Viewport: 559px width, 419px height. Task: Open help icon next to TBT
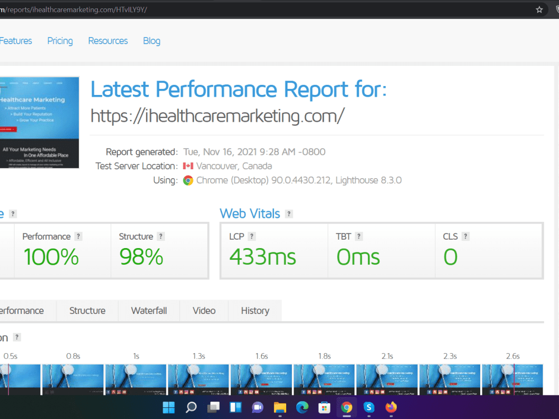pos(359,236)
